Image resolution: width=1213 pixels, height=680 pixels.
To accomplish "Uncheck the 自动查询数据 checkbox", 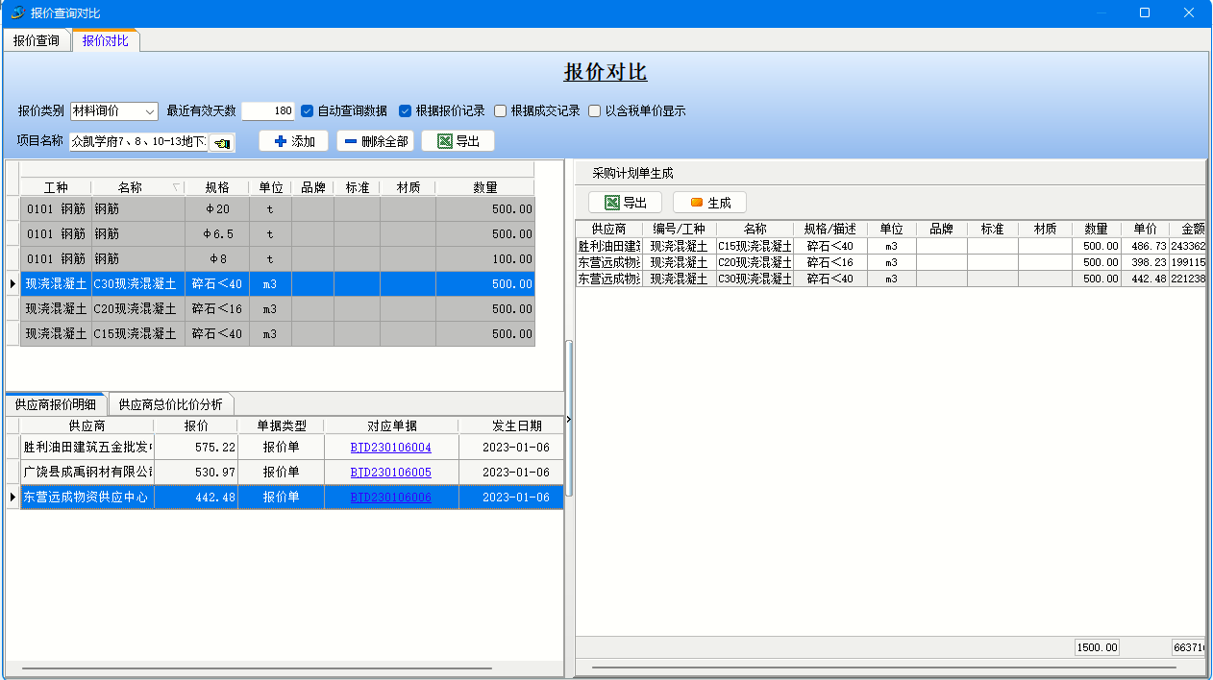I will (x=308, y=110).
